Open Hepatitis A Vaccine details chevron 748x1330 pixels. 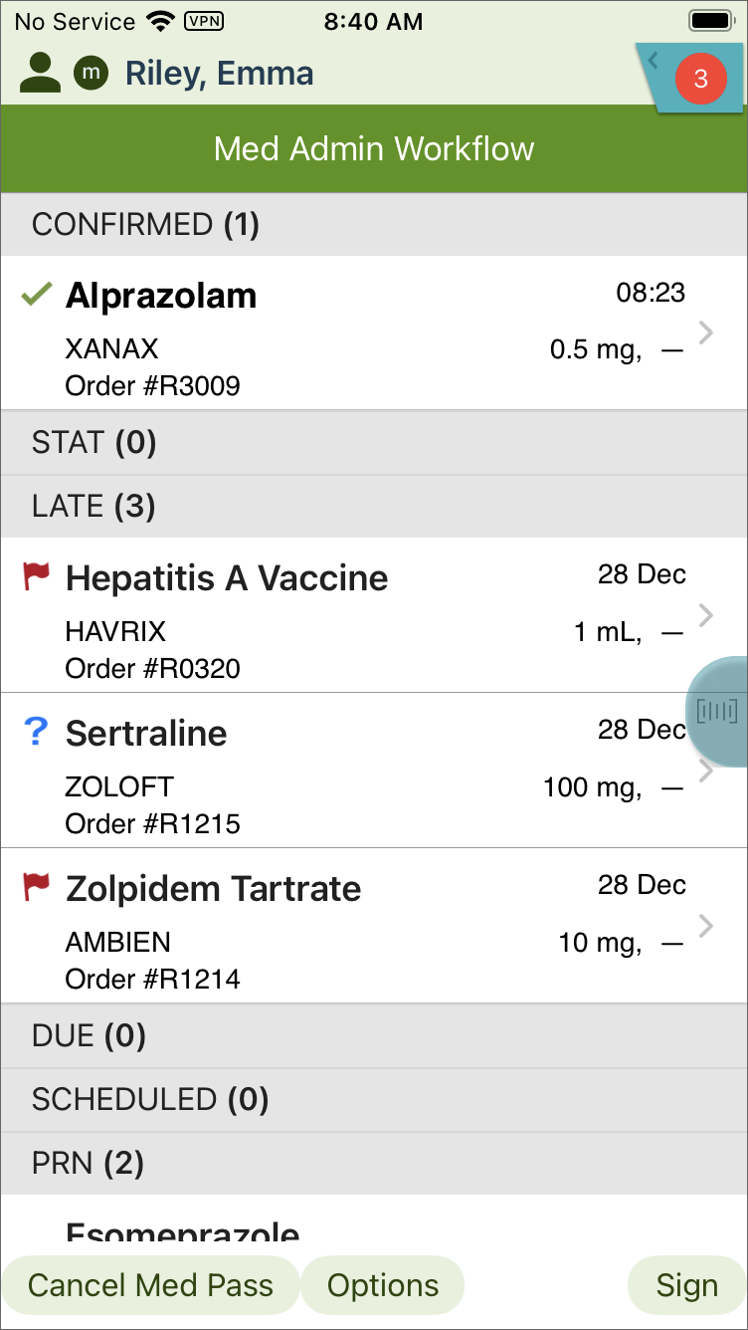point(706,615)
